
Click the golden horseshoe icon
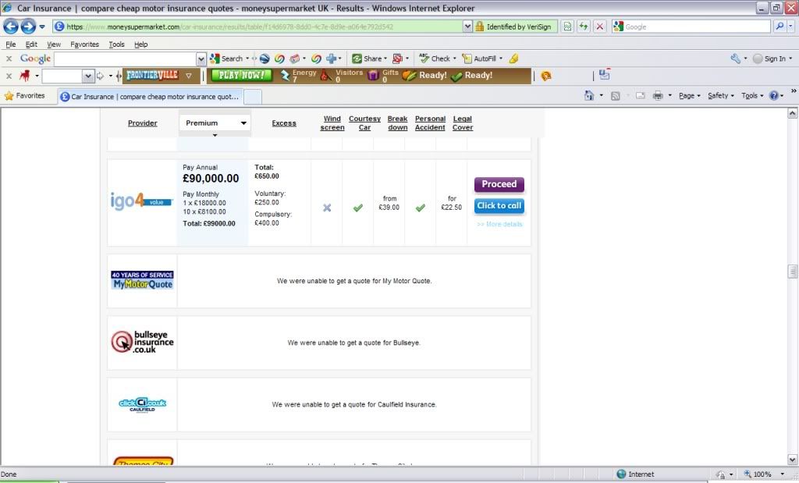[x=545, y=76]
